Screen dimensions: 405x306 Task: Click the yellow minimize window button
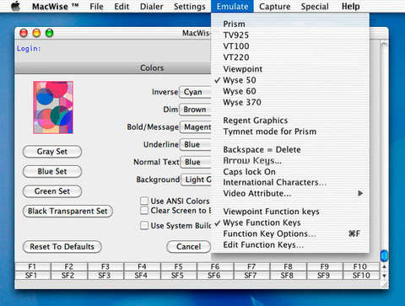coord(36,33)
